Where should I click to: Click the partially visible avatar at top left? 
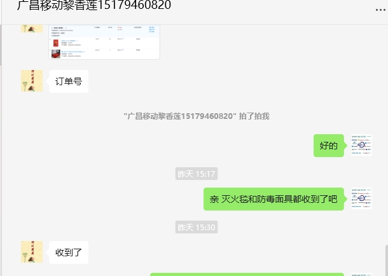[32, 29]
